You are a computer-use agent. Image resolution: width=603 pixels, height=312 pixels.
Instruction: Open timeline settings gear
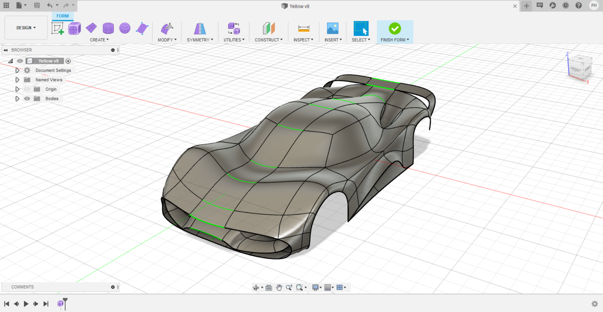pyautogui.click(x=595, y=304)
